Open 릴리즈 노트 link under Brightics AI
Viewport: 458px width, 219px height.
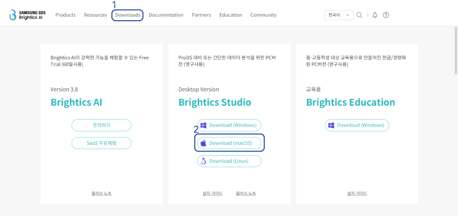pos(101,194)
